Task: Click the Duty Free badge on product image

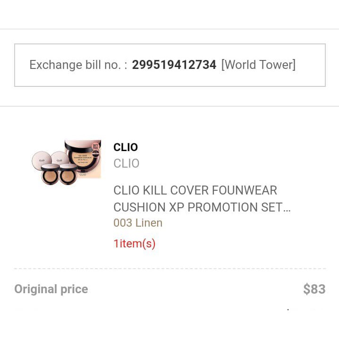Action: [96, 146]
